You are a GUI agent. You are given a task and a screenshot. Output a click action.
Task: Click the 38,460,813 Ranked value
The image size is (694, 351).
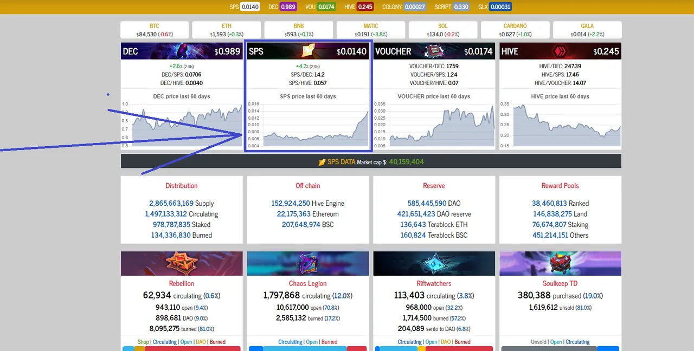549,204
